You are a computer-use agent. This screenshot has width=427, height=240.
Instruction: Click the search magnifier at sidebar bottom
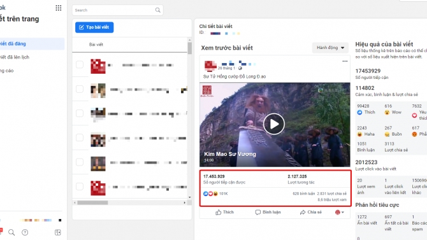[11, 232]
